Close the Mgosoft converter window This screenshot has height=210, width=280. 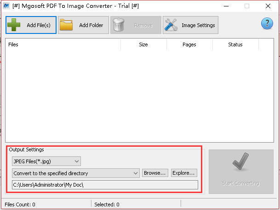[268, 6]
